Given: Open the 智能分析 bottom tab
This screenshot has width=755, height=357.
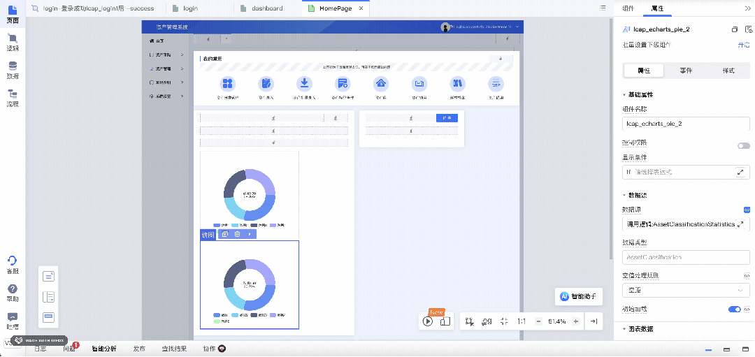Looking at the screenshot, I should tap(104, 349).
